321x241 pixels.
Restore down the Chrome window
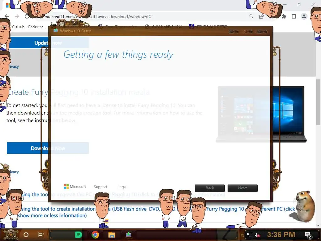point(299,4)
